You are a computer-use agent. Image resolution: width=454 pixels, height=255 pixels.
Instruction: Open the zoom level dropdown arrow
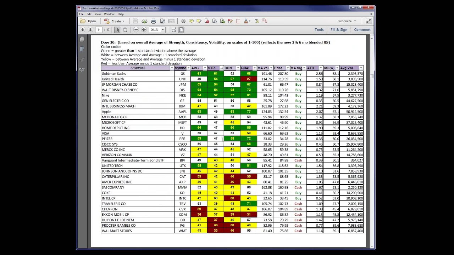(163, 30)
